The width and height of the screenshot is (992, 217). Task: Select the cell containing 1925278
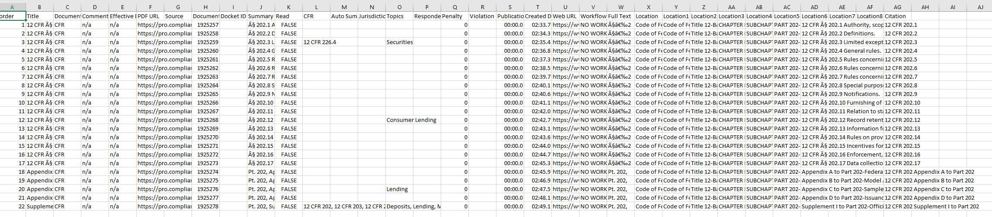205,206
